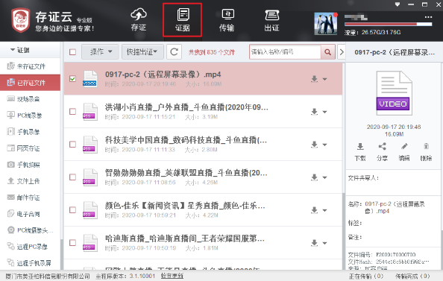Open the 远程PC录像 category
Viewport: 443px width, 281px height.
point(31,247)
